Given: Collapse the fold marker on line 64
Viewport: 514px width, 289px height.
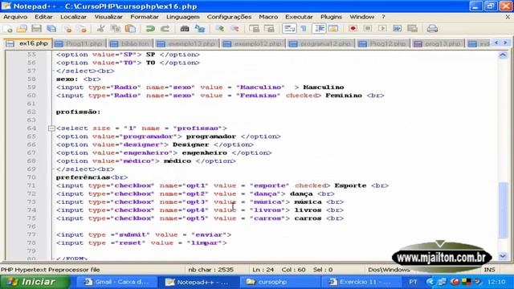Looking at the screenshot, I should point(51,128).
